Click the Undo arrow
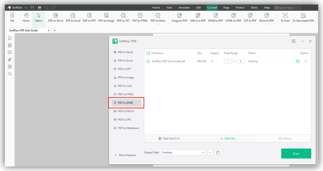Image resolution: width=323 pixels, height=171 pixels. [47, 8]
